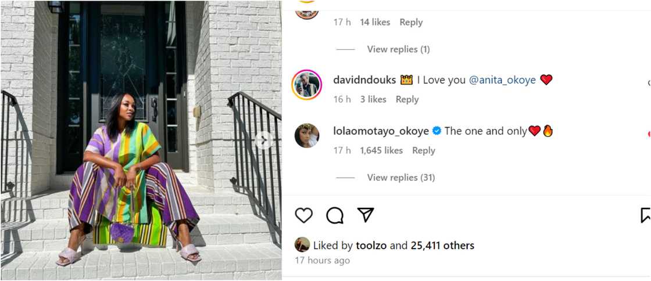Open davidndouks profile picture
Viewport: 651px width, 281px height.
point(306,85)
